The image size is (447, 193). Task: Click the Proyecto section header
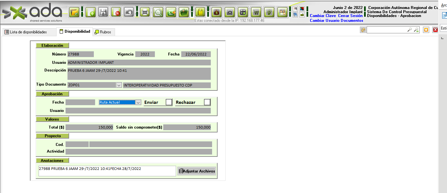click(52, 136)
